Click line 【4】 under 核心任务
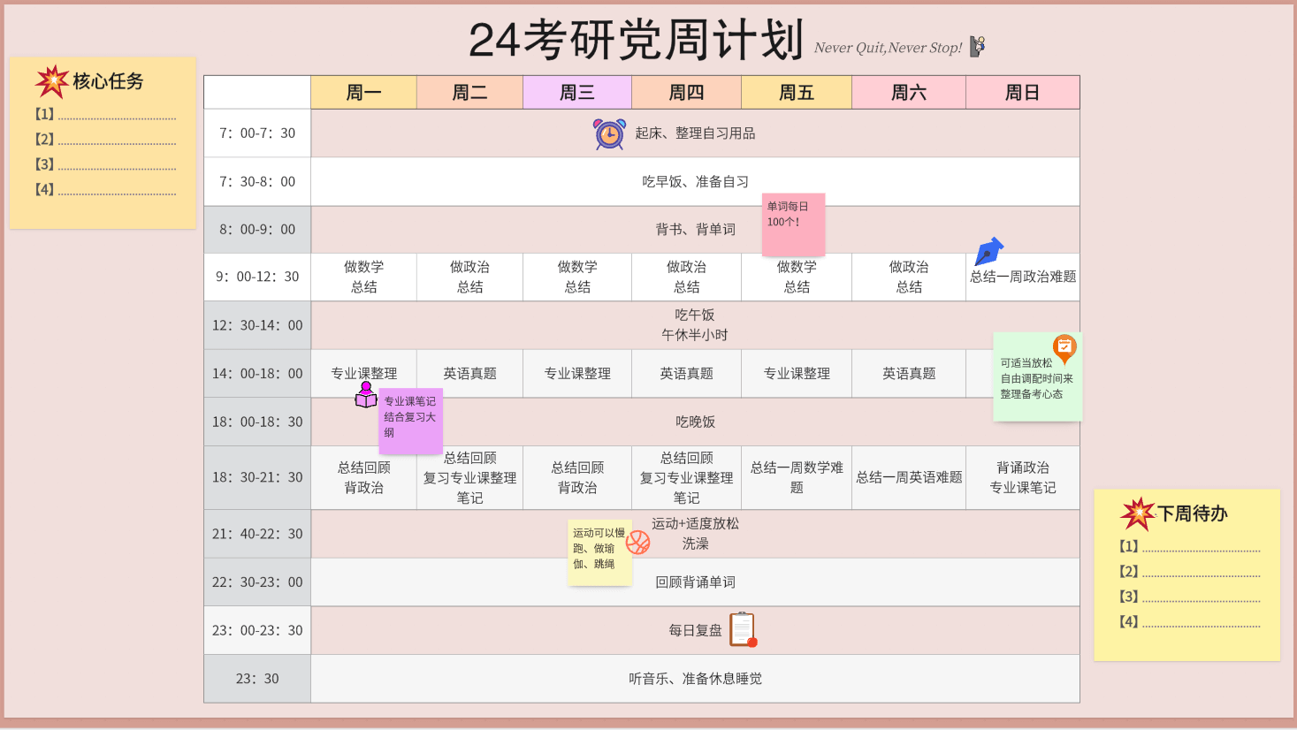Screen dimensions: 1297x730 [105, 189]
